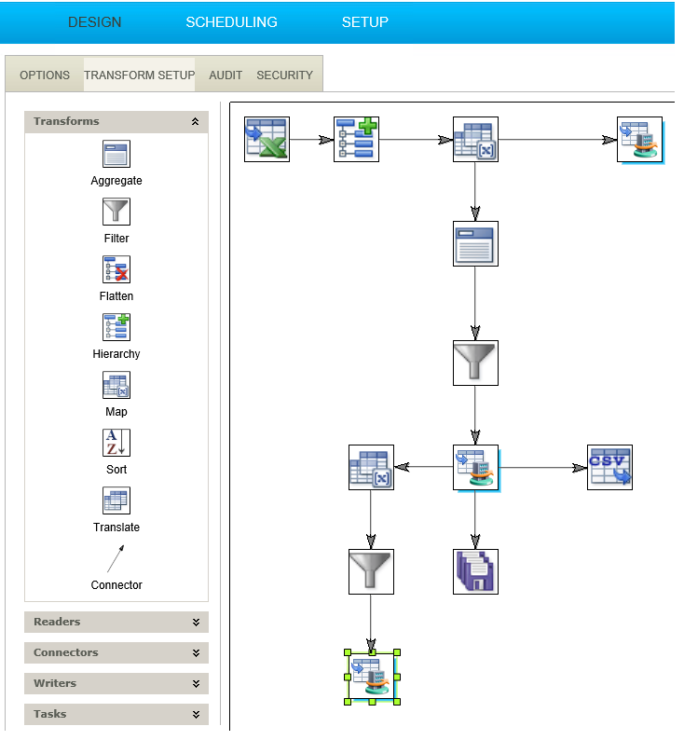This screenshot has width=684, height=740.
Task: Click the purple floppy disks save node
Action: 475,571
